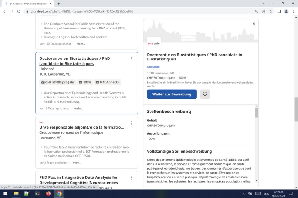Open the Chrome profile avatar
298x198 pixels.
coord(286,11)
